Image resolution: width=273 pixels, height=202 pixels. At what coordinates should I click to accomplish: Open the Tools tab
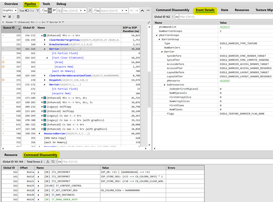pyautogui.click(x=46, y=4)
